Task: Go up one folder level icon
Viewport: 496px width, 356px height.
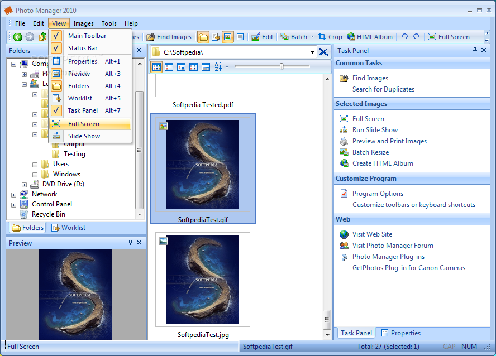Action: click(42, 37)
